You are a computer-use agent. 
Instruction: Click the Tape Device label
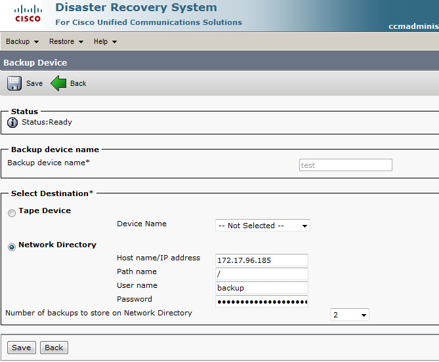45,211
